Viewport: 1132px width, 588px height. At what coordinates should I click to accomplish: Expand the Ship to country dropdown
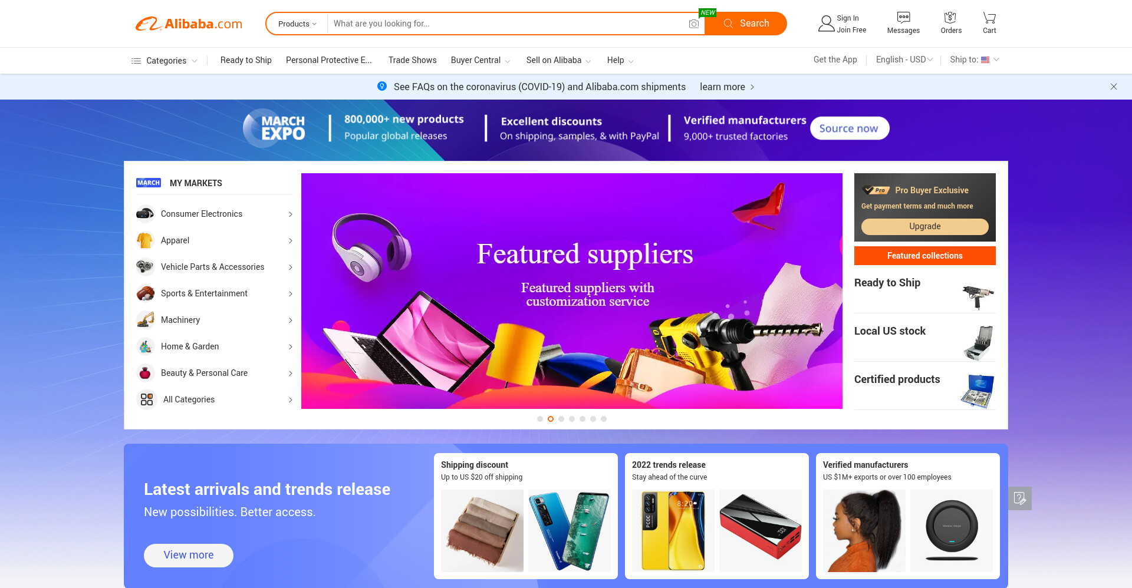[975, 60]
